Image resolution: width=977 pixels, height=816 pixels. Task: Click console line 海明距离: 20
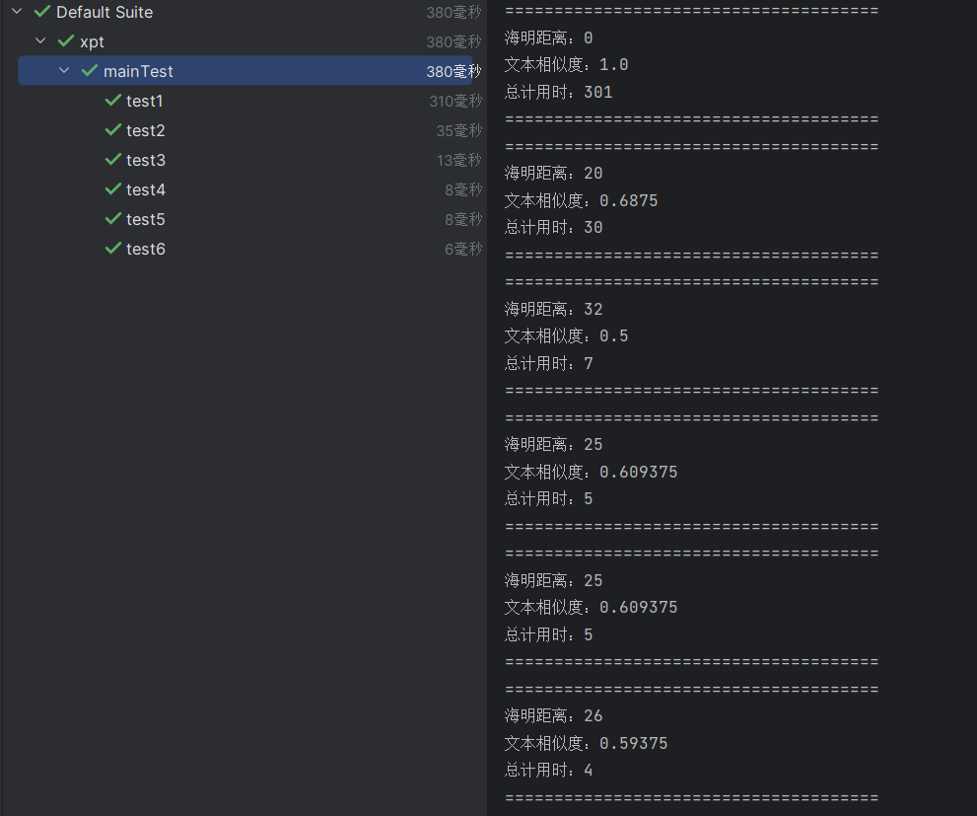(553, 174)
